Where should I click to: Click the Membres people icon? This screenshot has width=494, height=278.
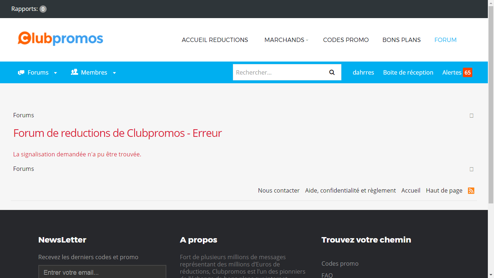[74, 72]
